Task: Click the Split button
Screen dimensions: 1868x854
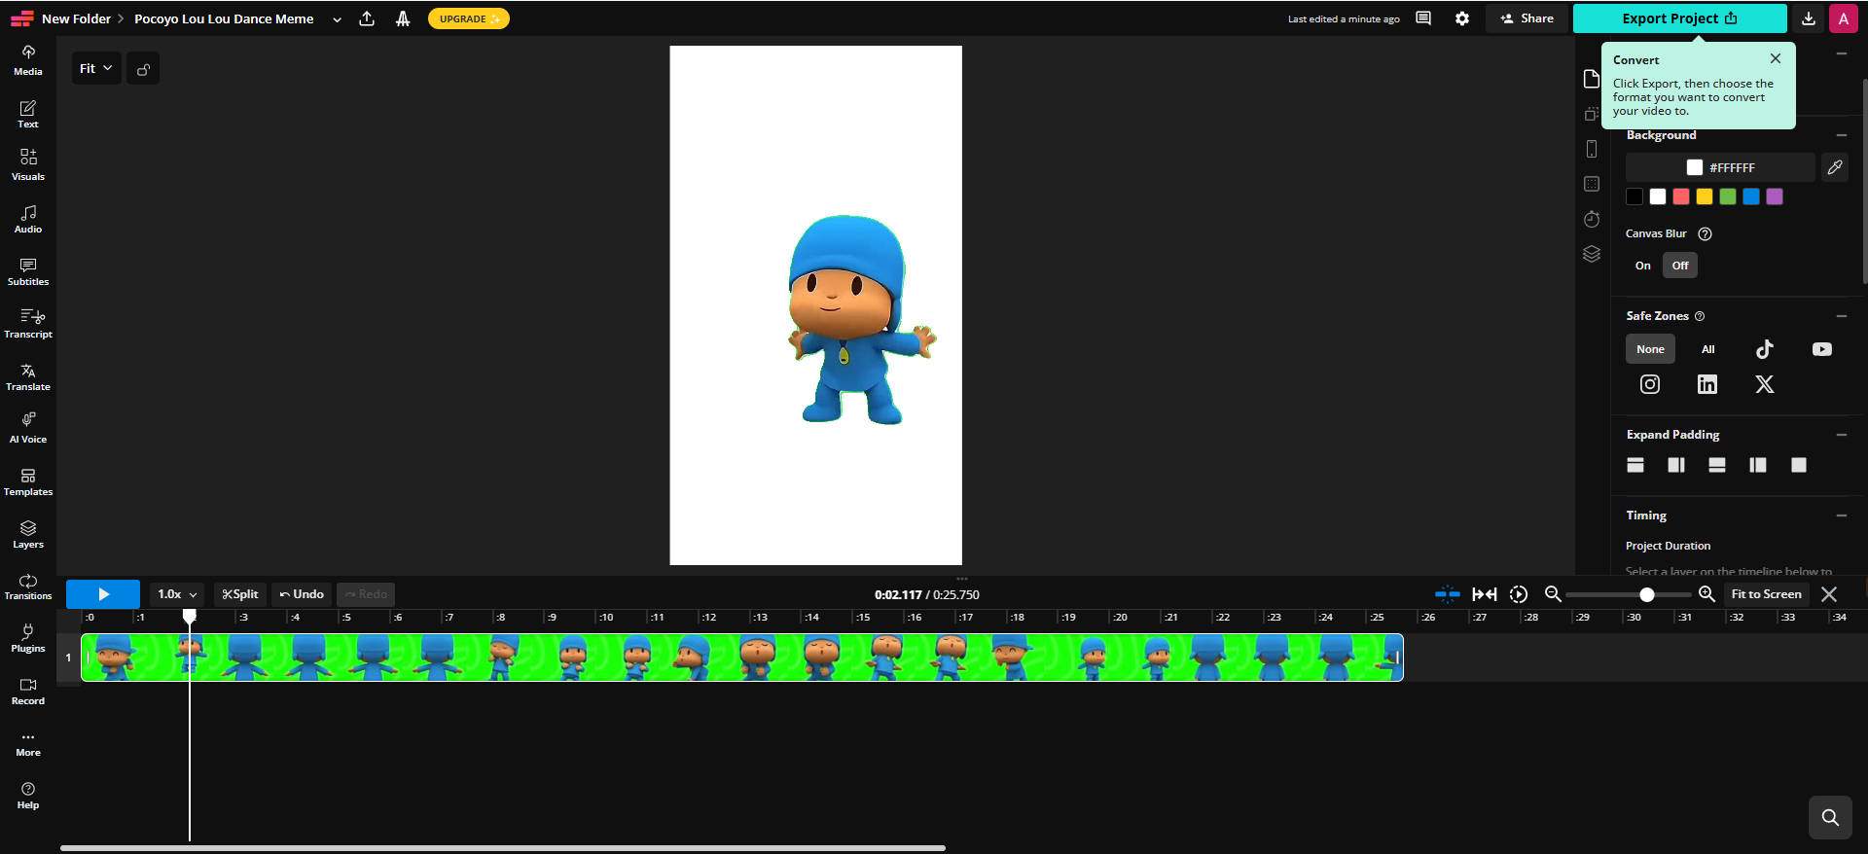Action: 240,594
